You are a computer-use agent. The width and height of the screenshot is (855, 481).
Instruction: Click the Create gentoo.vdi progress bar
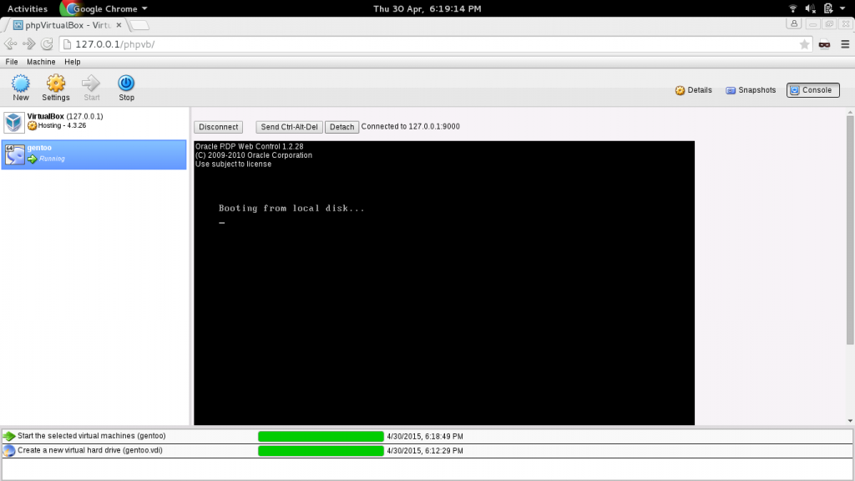pos(321,450)
